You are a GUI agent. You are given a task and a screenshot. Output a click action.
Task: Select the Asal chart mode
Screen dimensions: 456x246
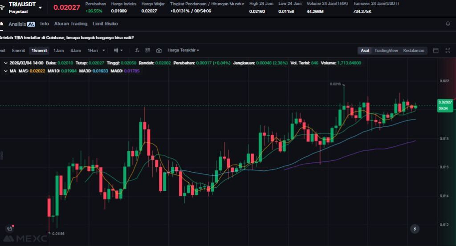click(x=365, y=50)
